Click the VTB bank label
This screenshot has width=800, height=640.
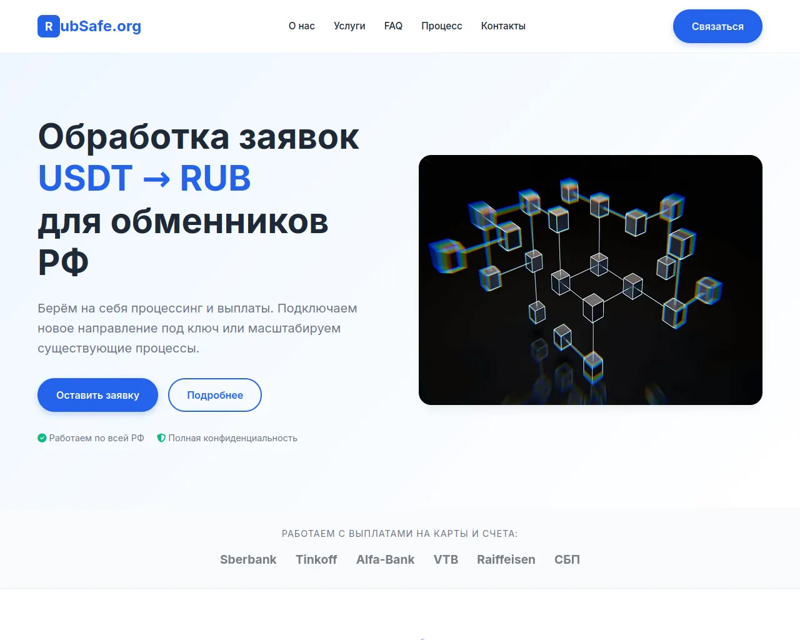[x=446, y=559]
